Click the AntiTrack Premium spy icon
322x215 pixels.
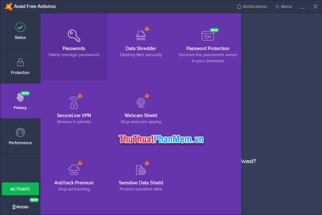pos(74,170)
